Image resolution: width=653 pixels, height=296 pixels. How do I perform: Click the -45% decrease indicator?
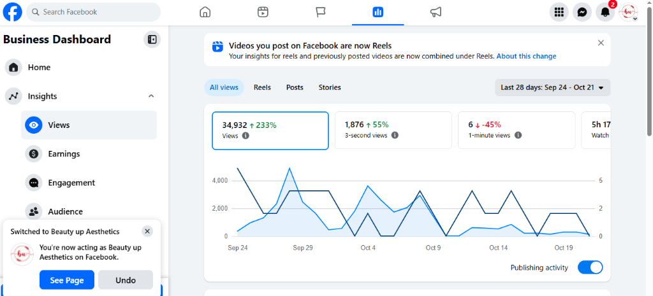pos(488,125)
